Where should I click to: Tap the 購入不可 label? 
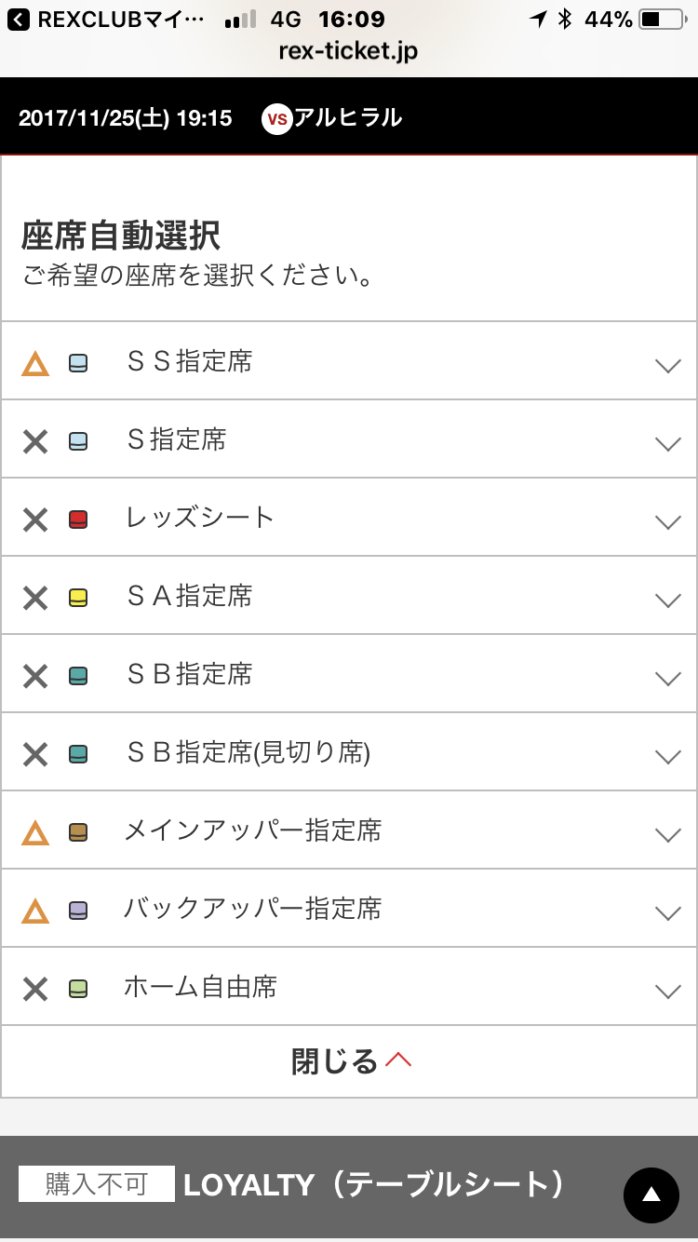(97, 1184)
